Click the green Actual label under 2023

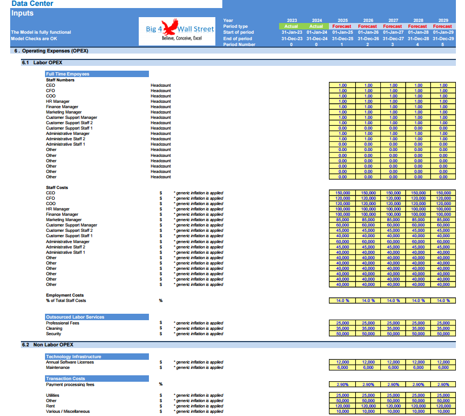coord(291,26)
